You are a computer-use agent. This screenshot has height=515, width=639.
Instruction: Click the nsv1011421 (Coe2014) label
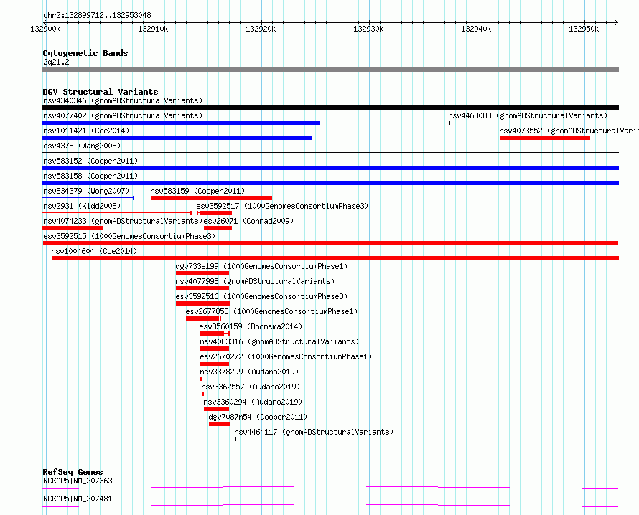click(x=86, y=131)
